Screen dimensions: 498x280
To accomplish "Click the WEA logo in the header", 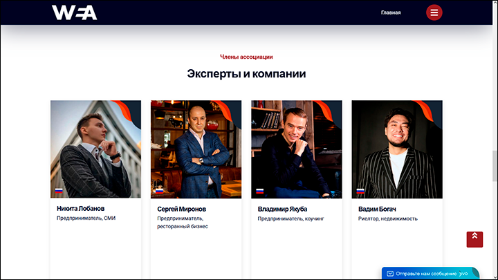I will click(74, 12).
